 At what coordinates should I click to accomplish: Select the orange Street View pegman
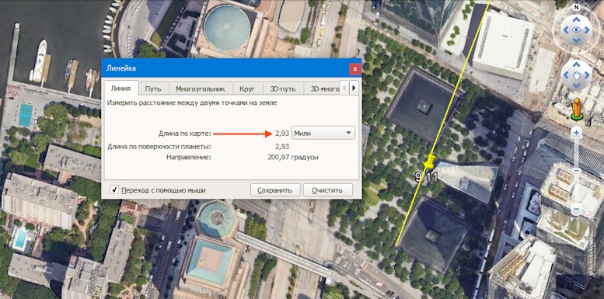pyautogui.click(x=577, y=109)
